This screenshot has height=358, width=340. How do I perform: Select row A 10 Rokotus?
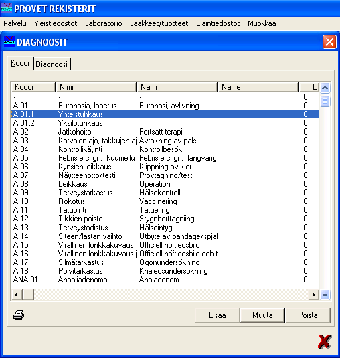(x=165, y=201)
